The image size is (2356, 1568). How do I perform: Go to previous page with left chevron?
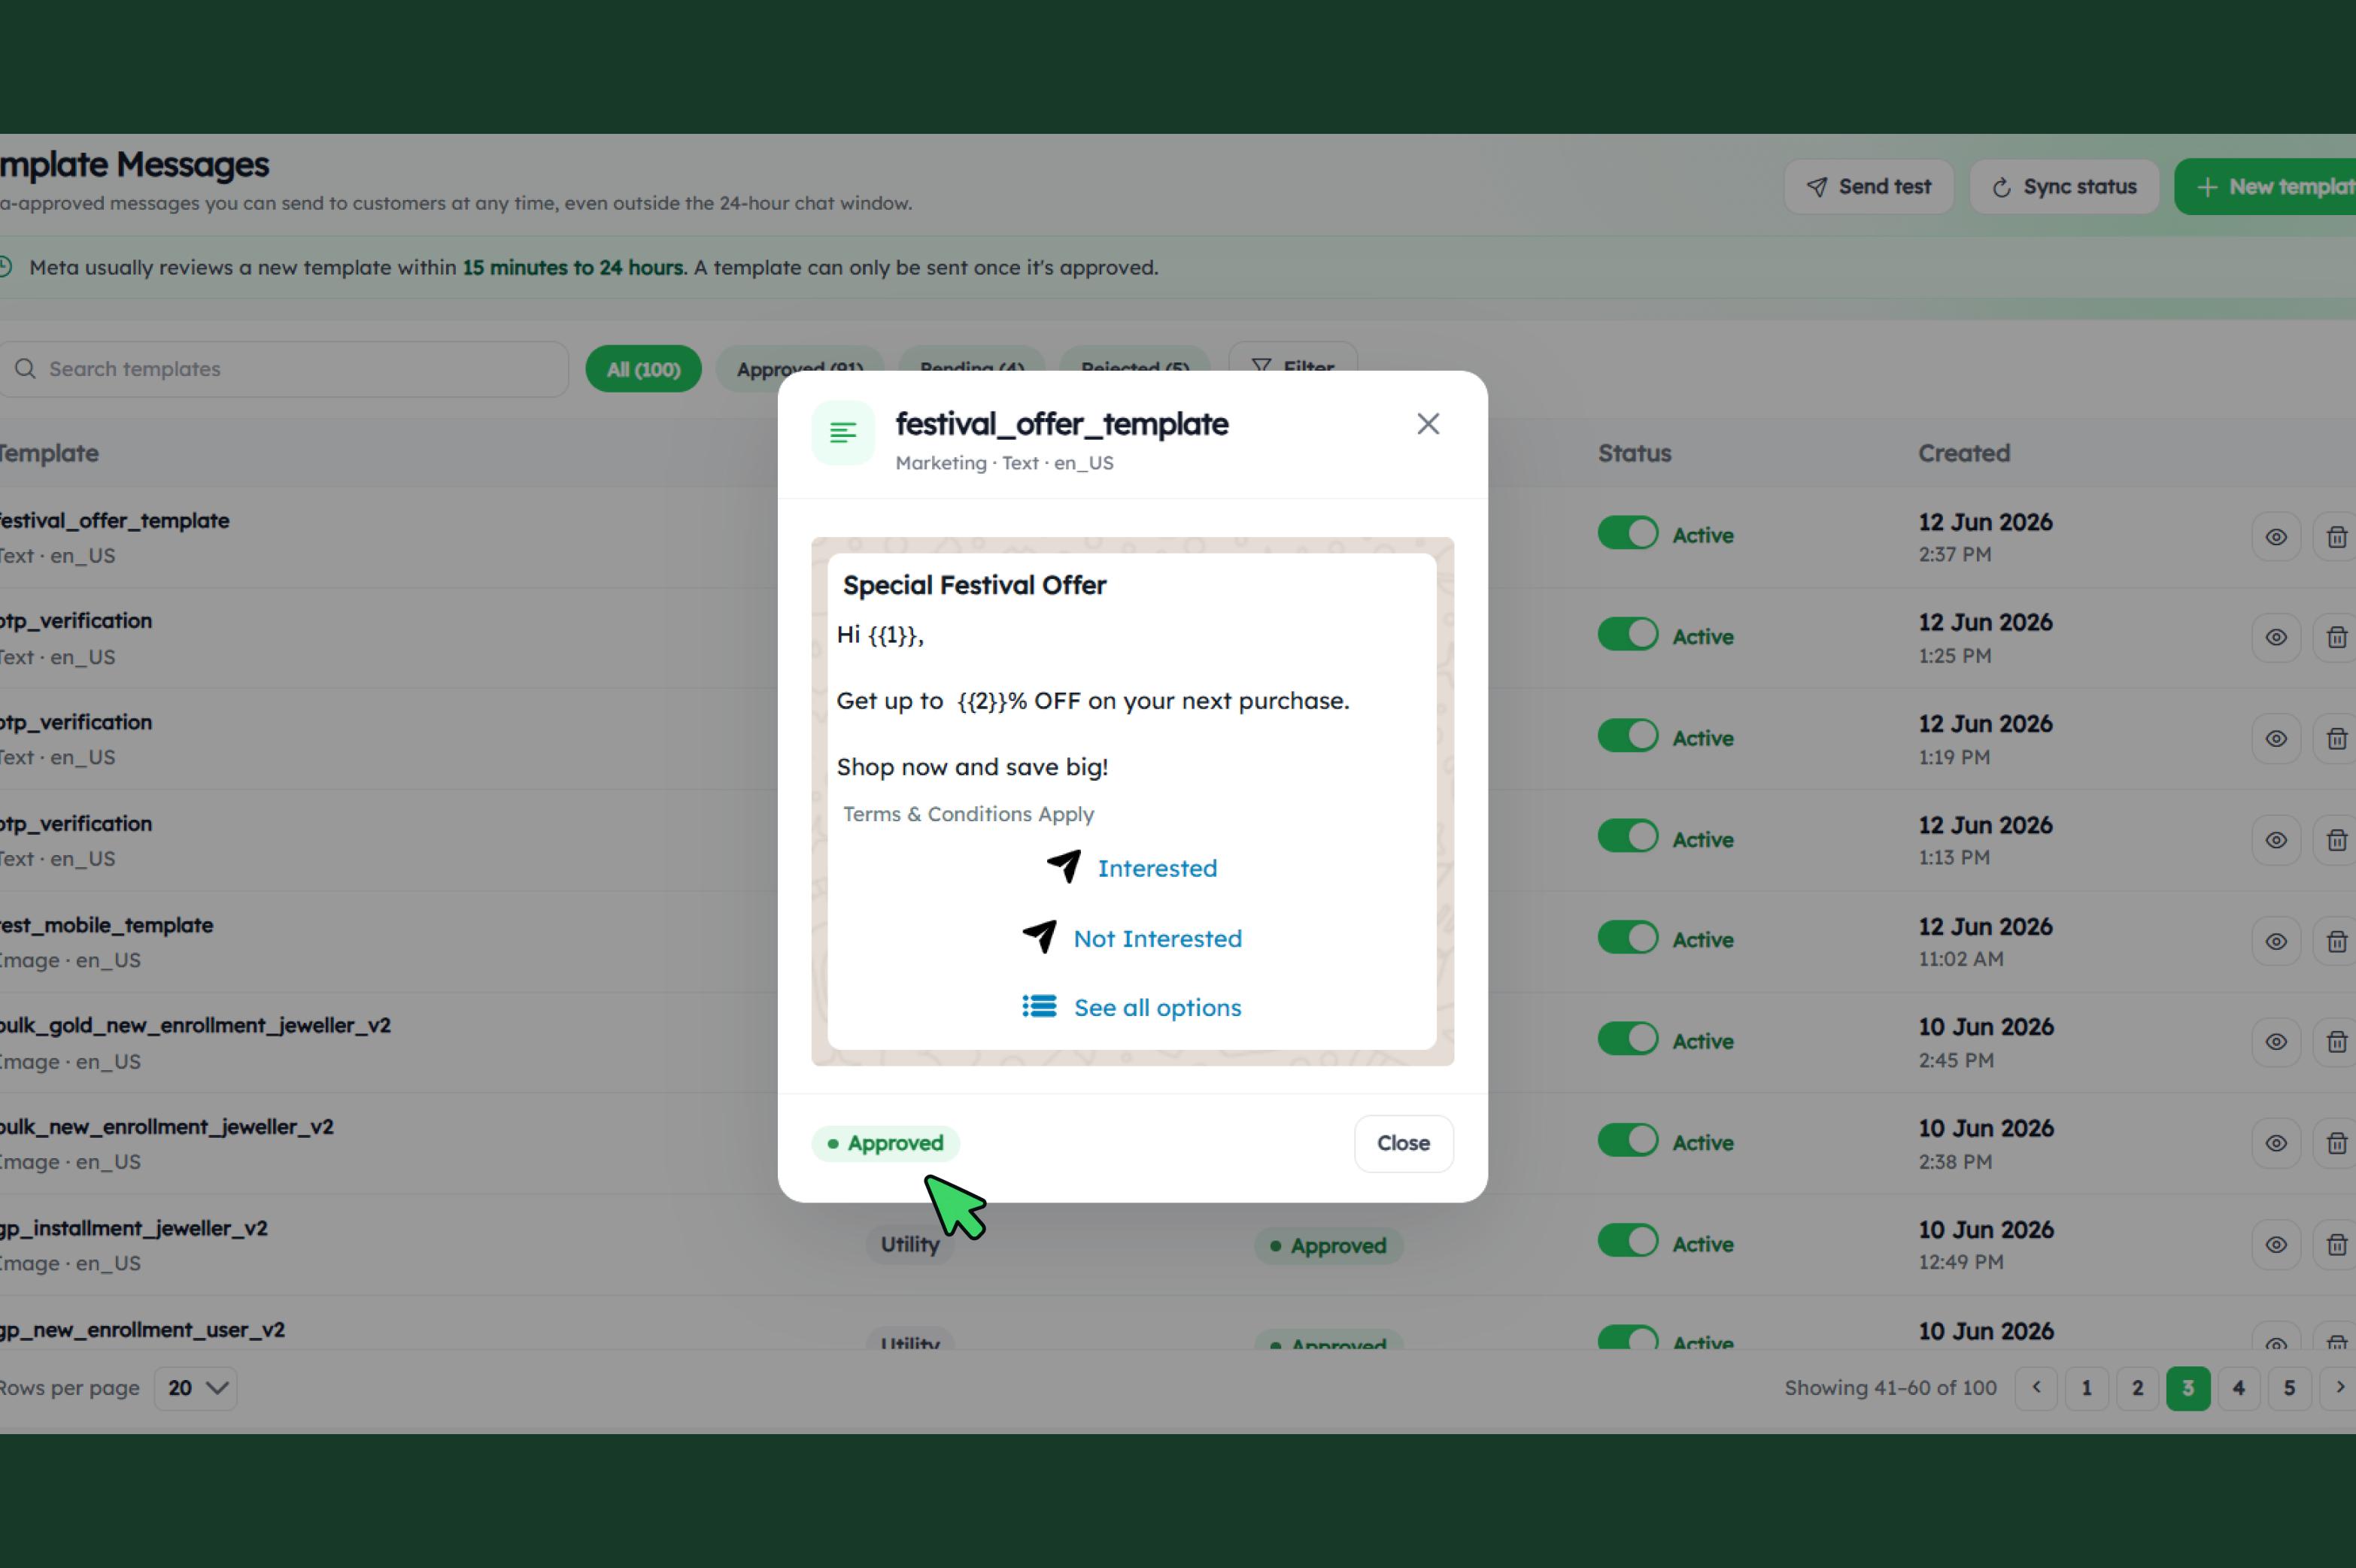coord(2036,1388)
